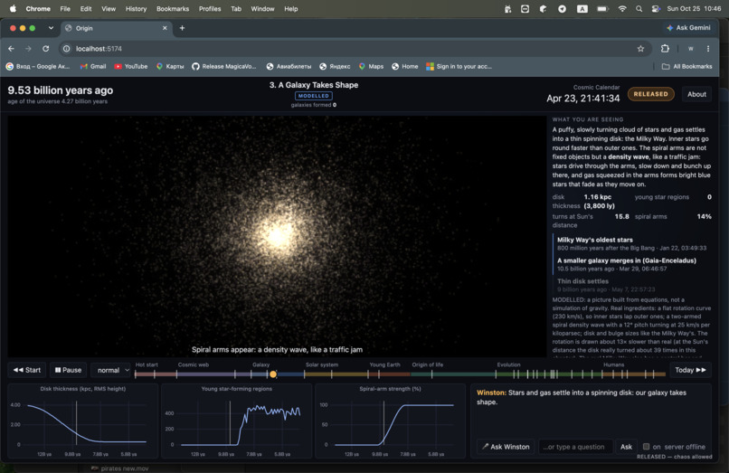This screenshot has height=473, width=729.
Task: Jump to Start of the timeline
Action: tap(27, 370)
